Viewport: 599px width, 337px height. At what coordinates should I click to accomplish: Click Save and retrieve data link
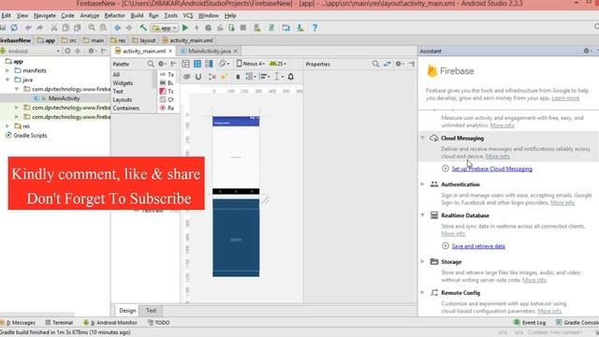click(478, 246)
